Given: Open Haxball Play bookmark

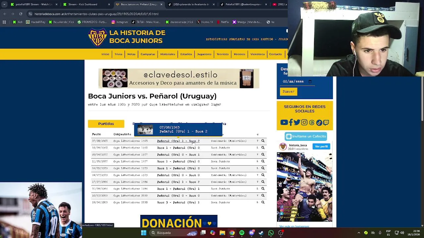Looking at the screenshot, I should pos(36,22).
